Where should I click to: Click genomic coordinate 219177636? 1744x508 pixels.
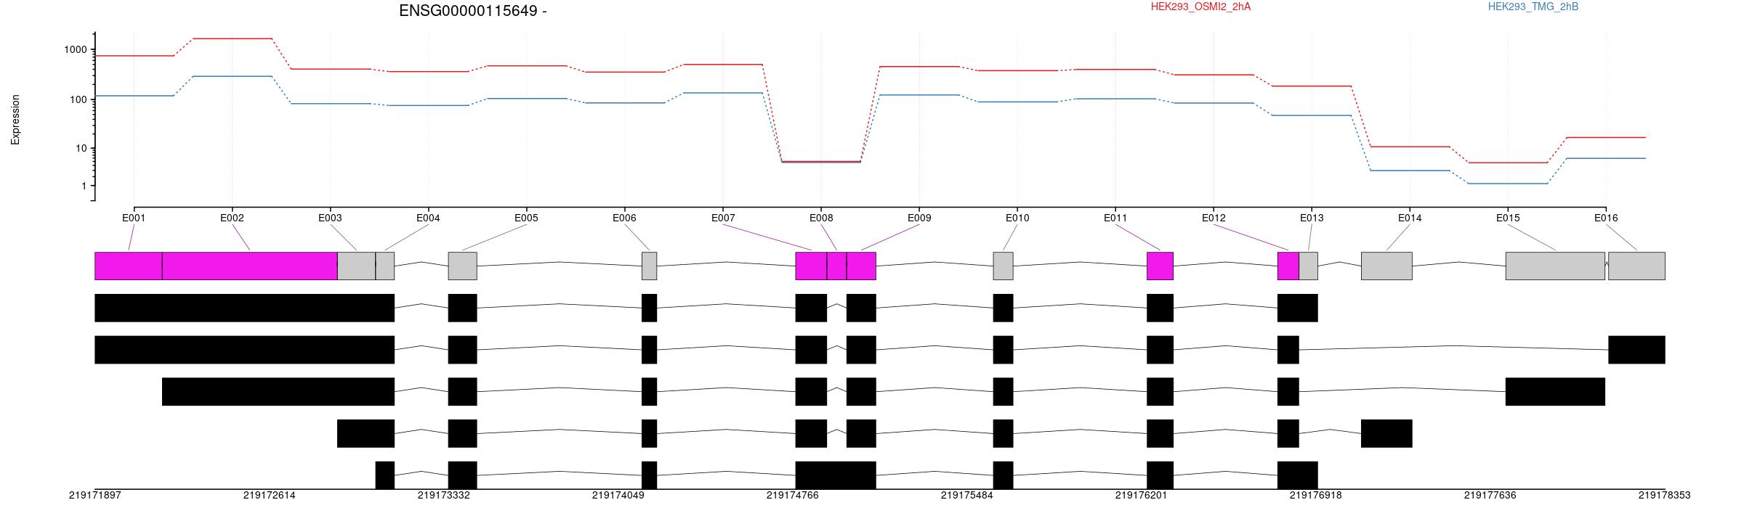[x=1490, y=496]
